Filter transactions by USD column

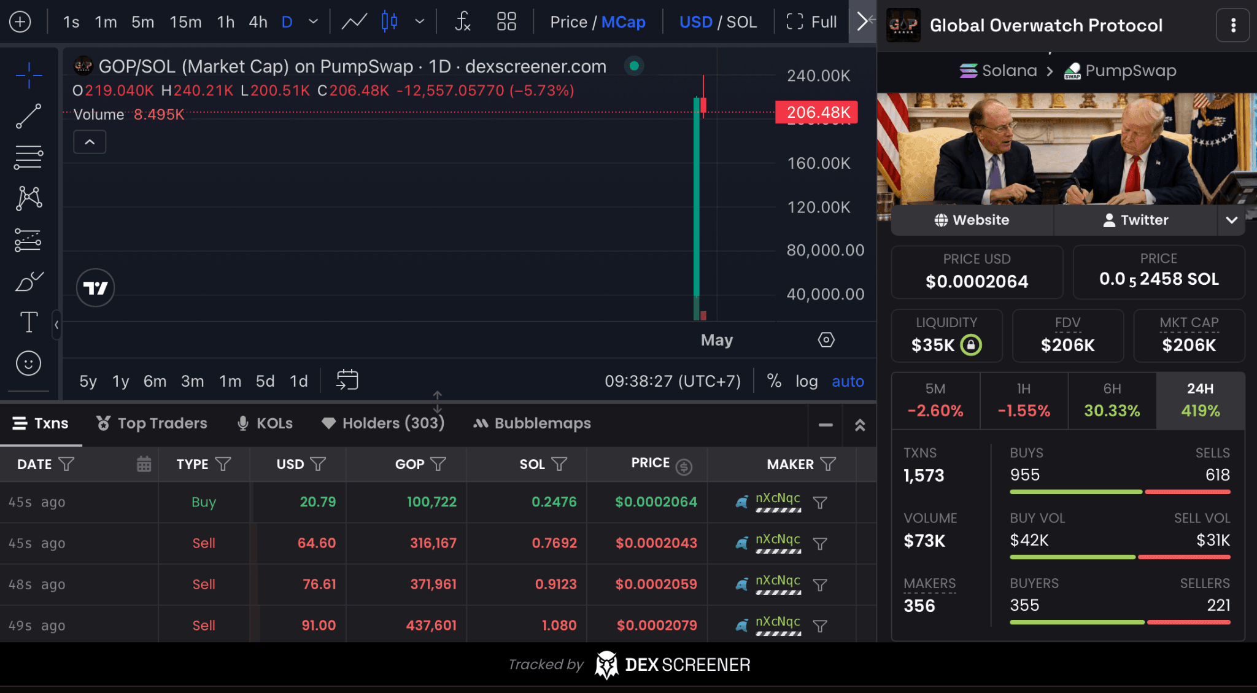[318, 464]
